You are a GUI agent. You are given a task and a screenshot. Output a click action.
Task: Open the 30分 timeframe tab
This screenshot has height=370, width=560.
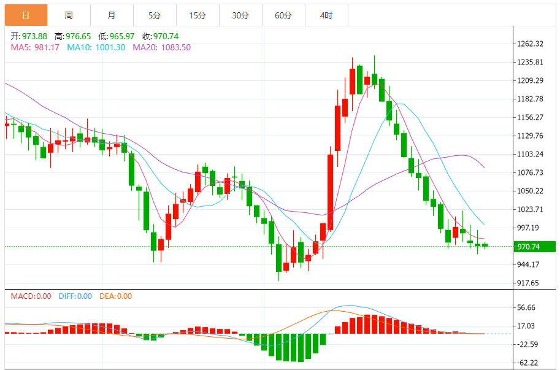click(x=240, y=15)
